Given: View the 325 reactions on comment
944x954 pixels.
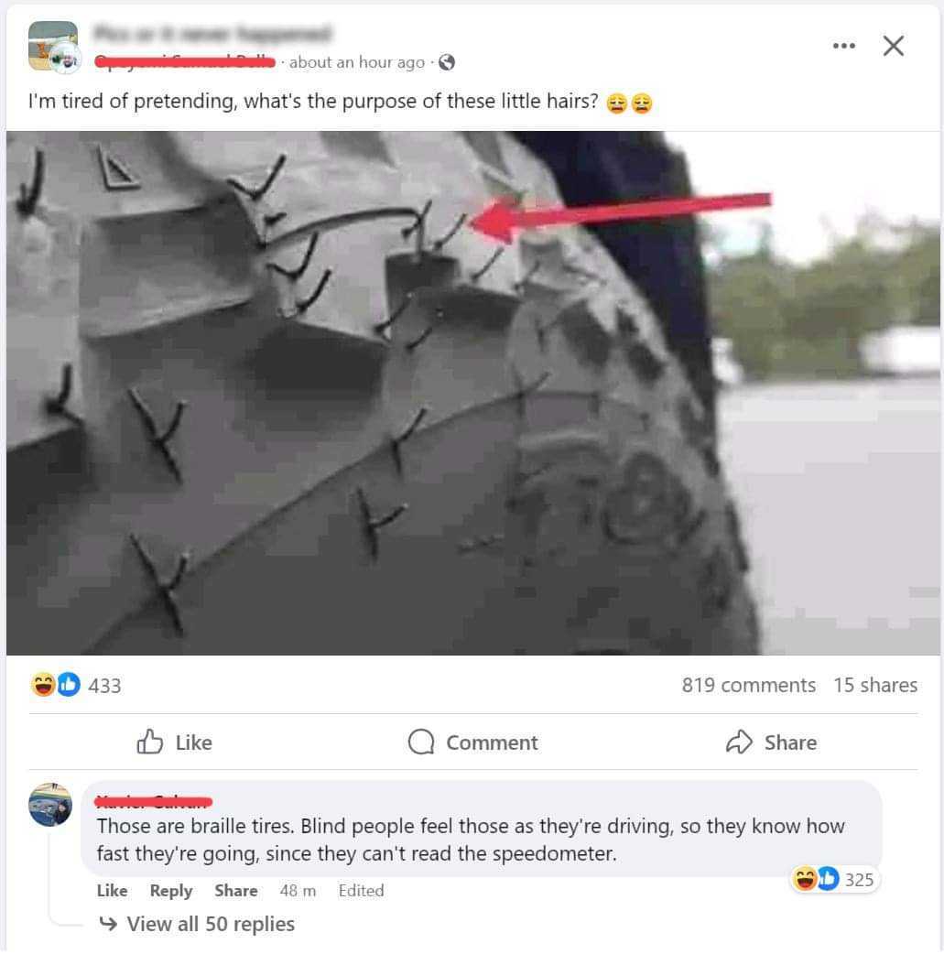Looking at the screenshot, I should [833, 879].
